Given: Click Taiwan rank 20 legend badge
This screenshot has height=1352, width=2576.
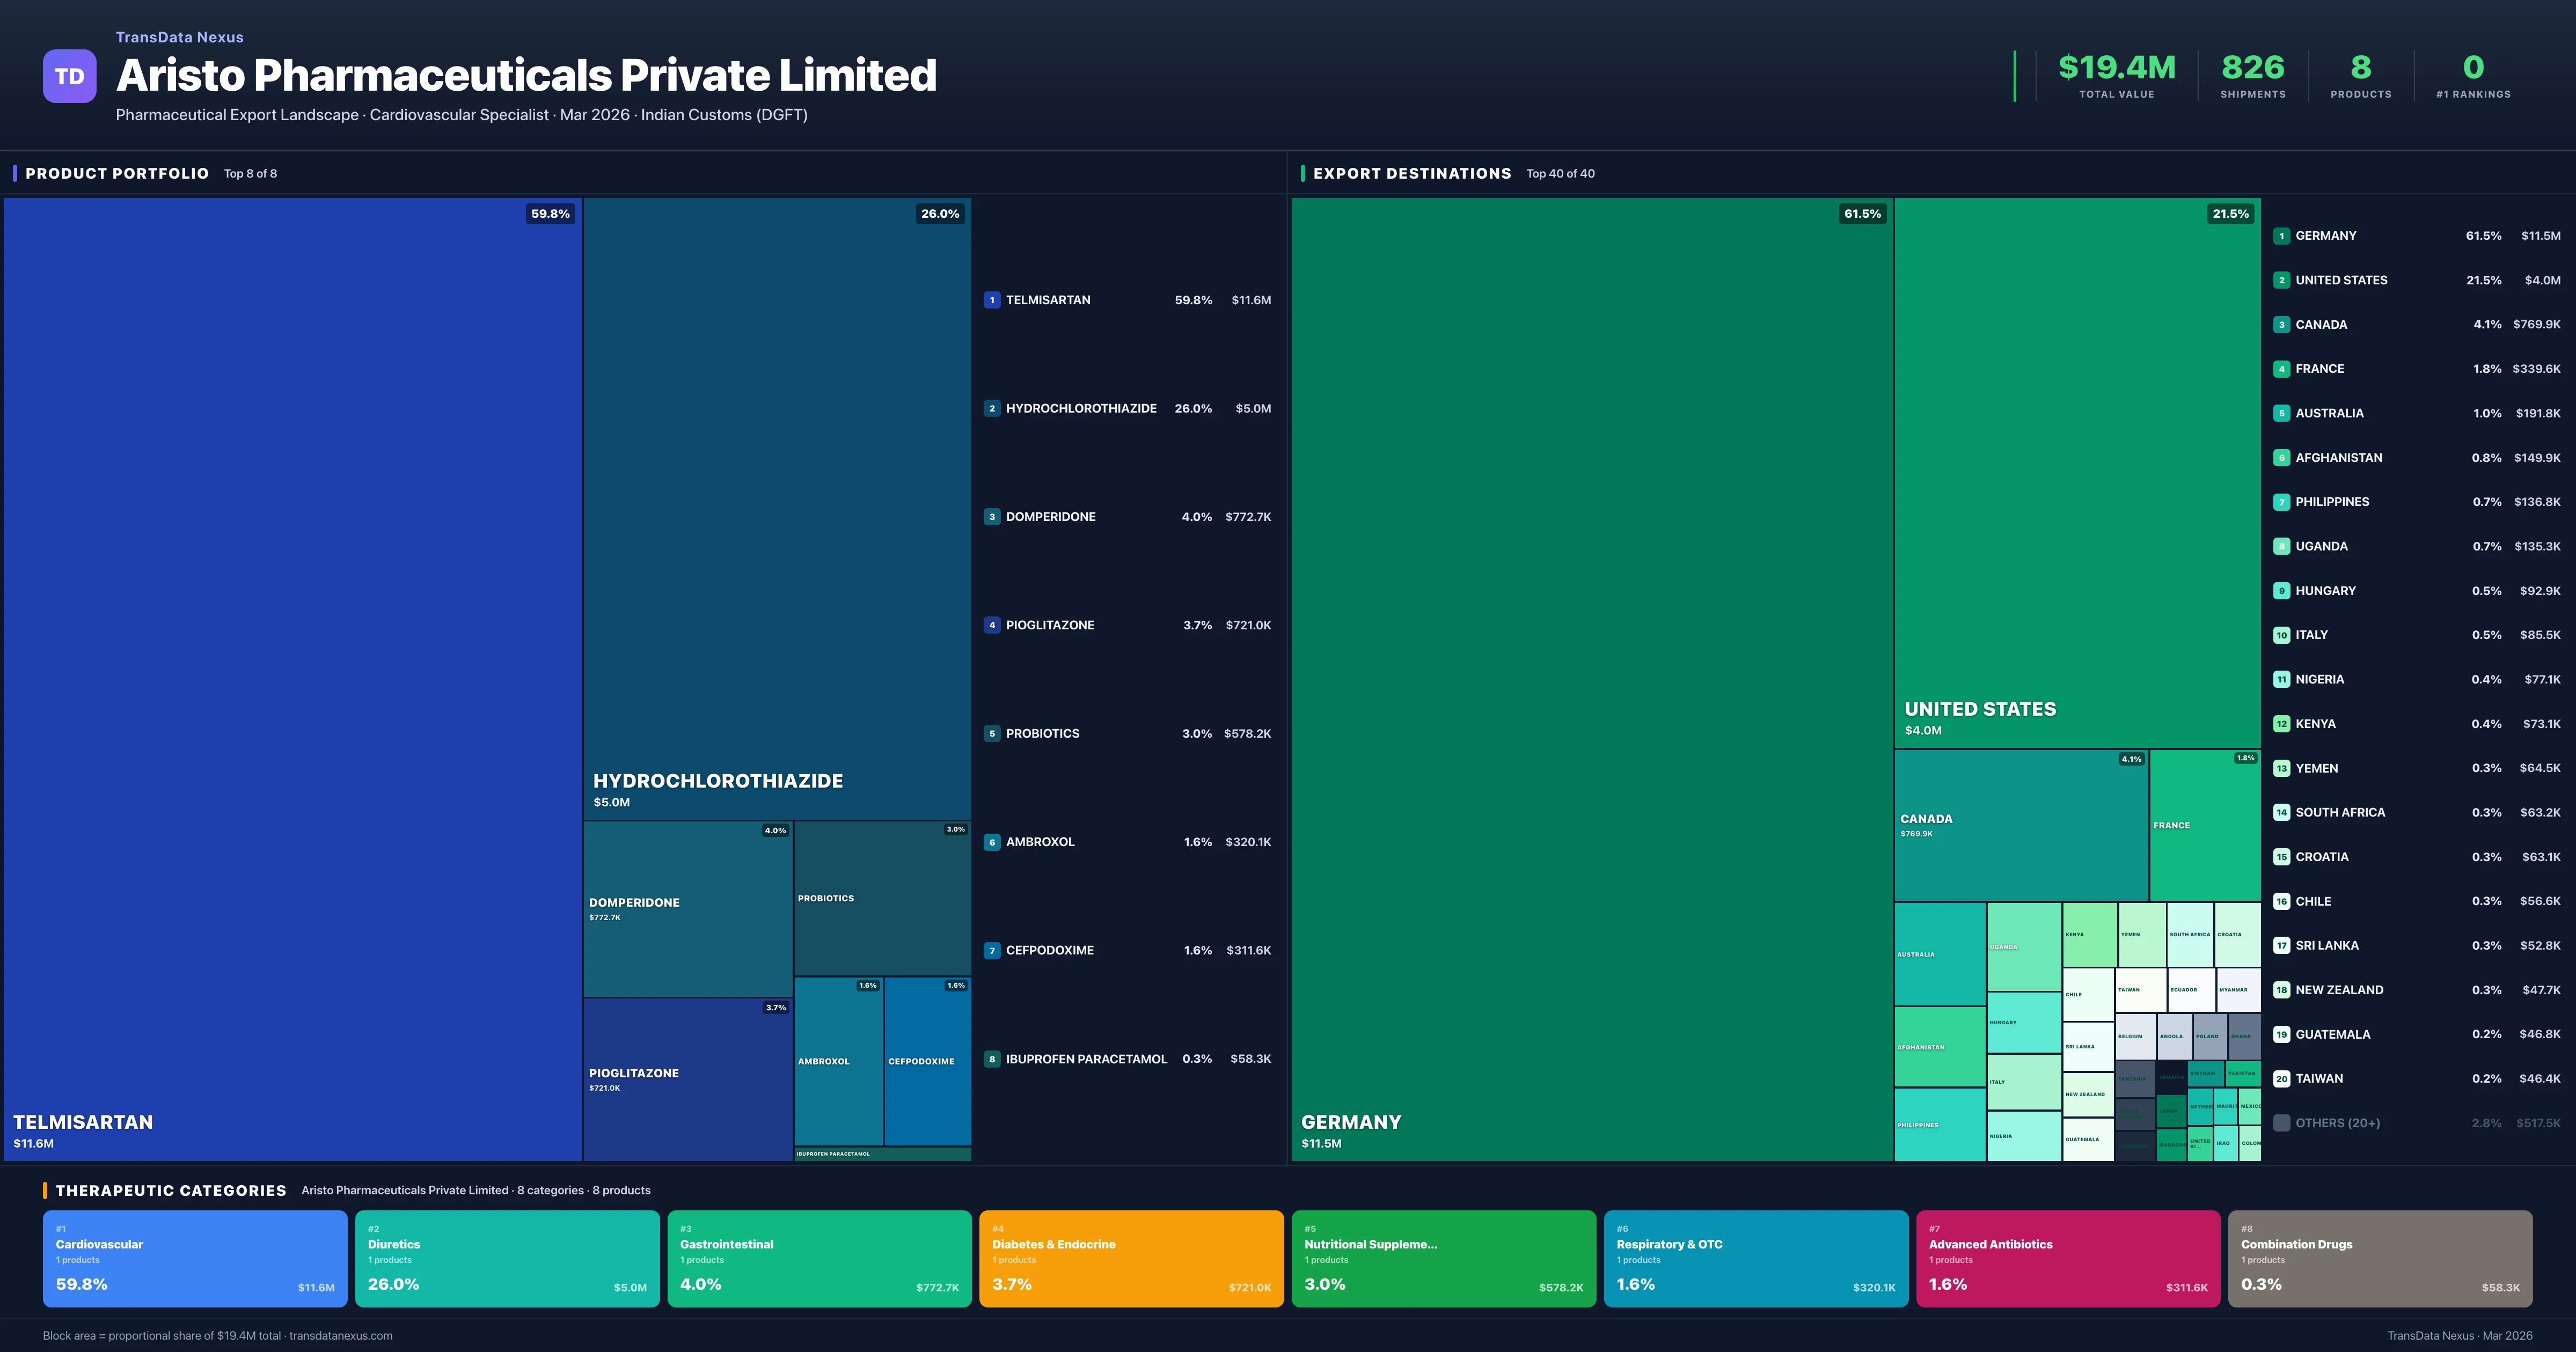Looking at the screenshot, I should (x=2281, y=1079).
